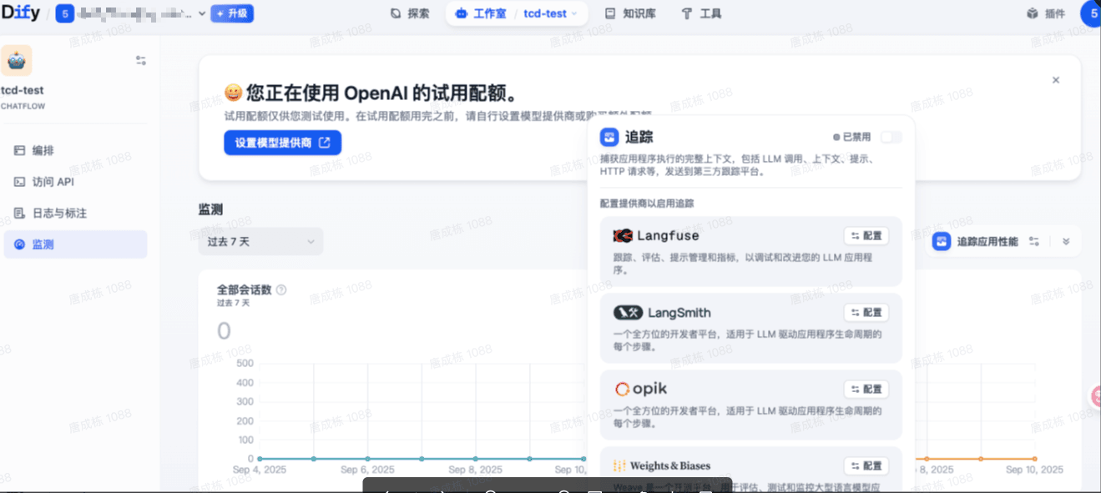
Task: Close the OpenAI trial quota banner
Action: coord(1056,80)
